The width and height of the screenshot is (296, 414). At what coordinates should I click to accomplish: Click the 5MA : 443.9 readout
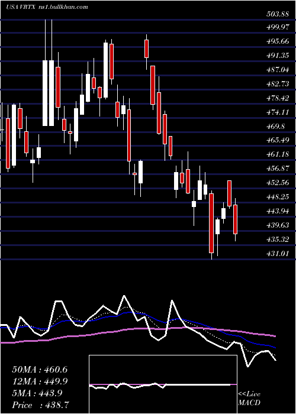point(37,393)
